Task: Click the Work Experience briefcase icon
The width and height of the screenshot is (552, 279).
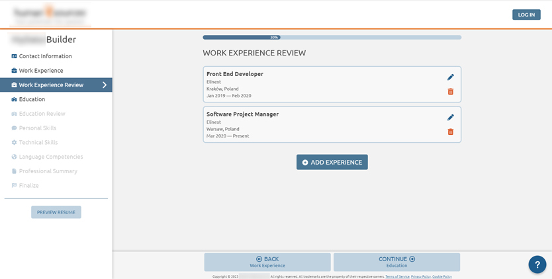Action: (14, 71)
